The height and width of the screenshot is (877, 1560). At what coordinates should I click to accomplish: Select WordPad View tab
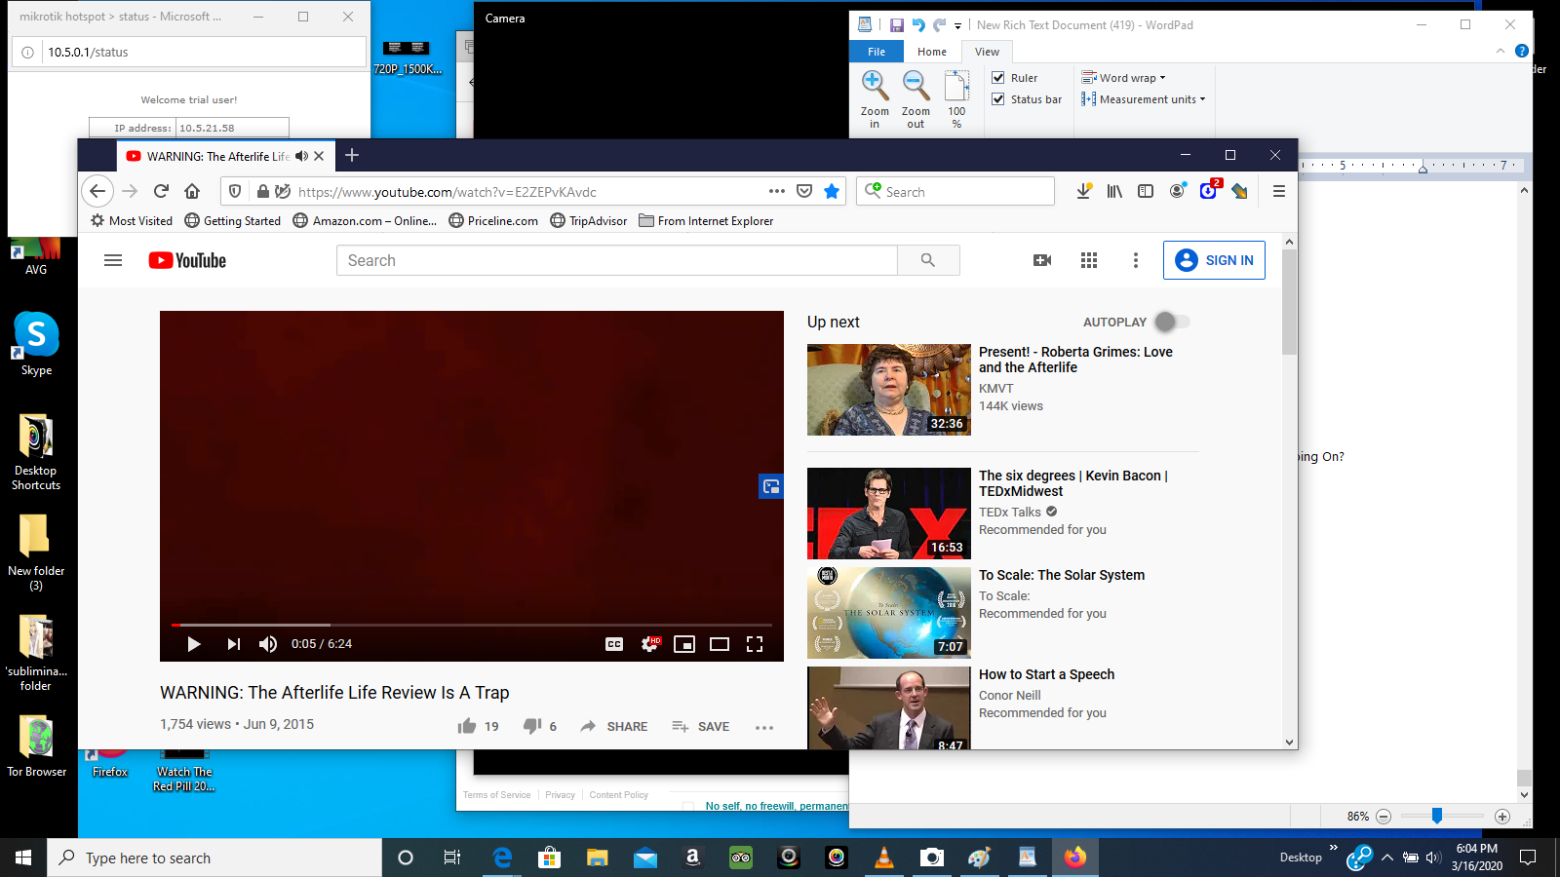(987, 52)
